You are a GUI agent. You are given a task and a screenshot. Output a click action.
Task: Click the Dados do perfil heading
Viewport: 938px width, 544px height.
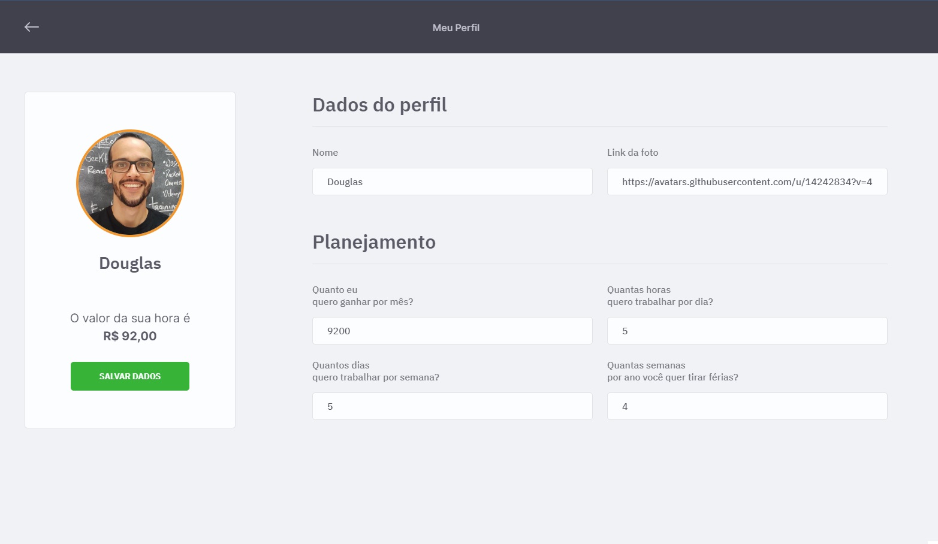pyautogui.click(x=379, y=105)
